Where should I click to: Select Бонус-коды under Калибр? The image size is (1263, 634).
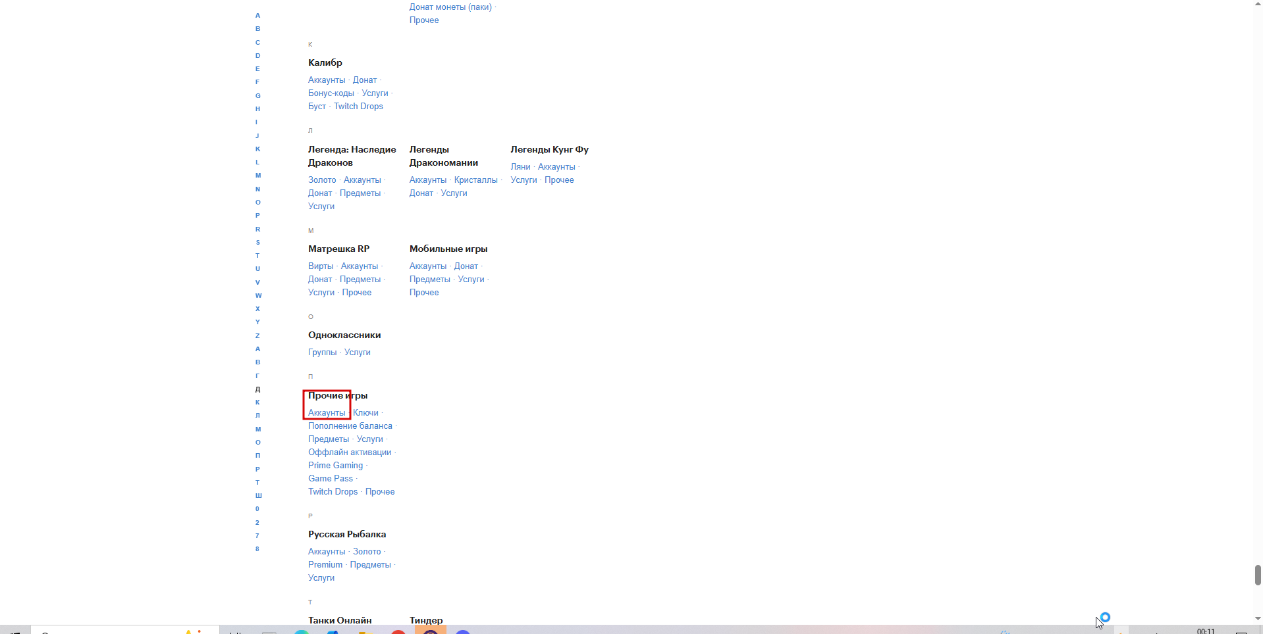(x=331, y=93)
